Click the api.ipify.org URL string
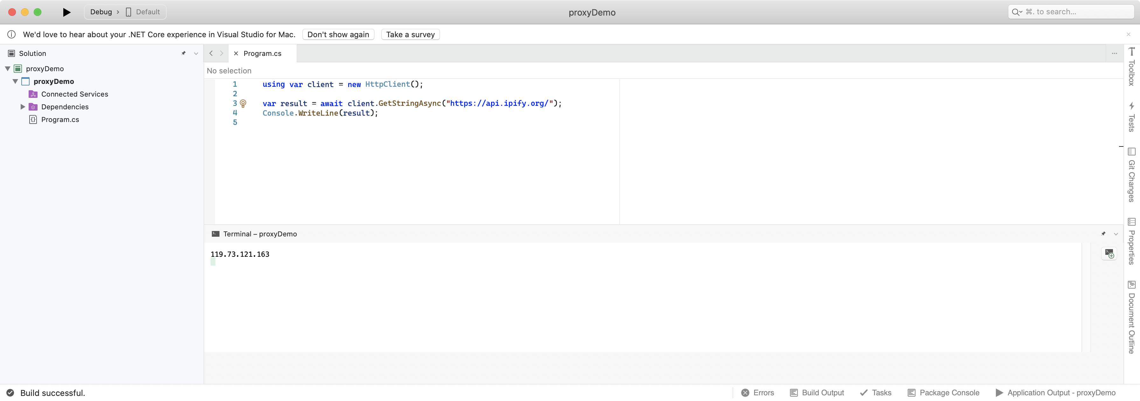The height and width of the screenshot is (401, 1140). (499, 104)
